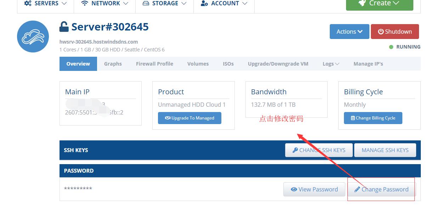Screen dimensions: 430x212
Task: Open the Actions dropdown
Action: tap(349, 31)
